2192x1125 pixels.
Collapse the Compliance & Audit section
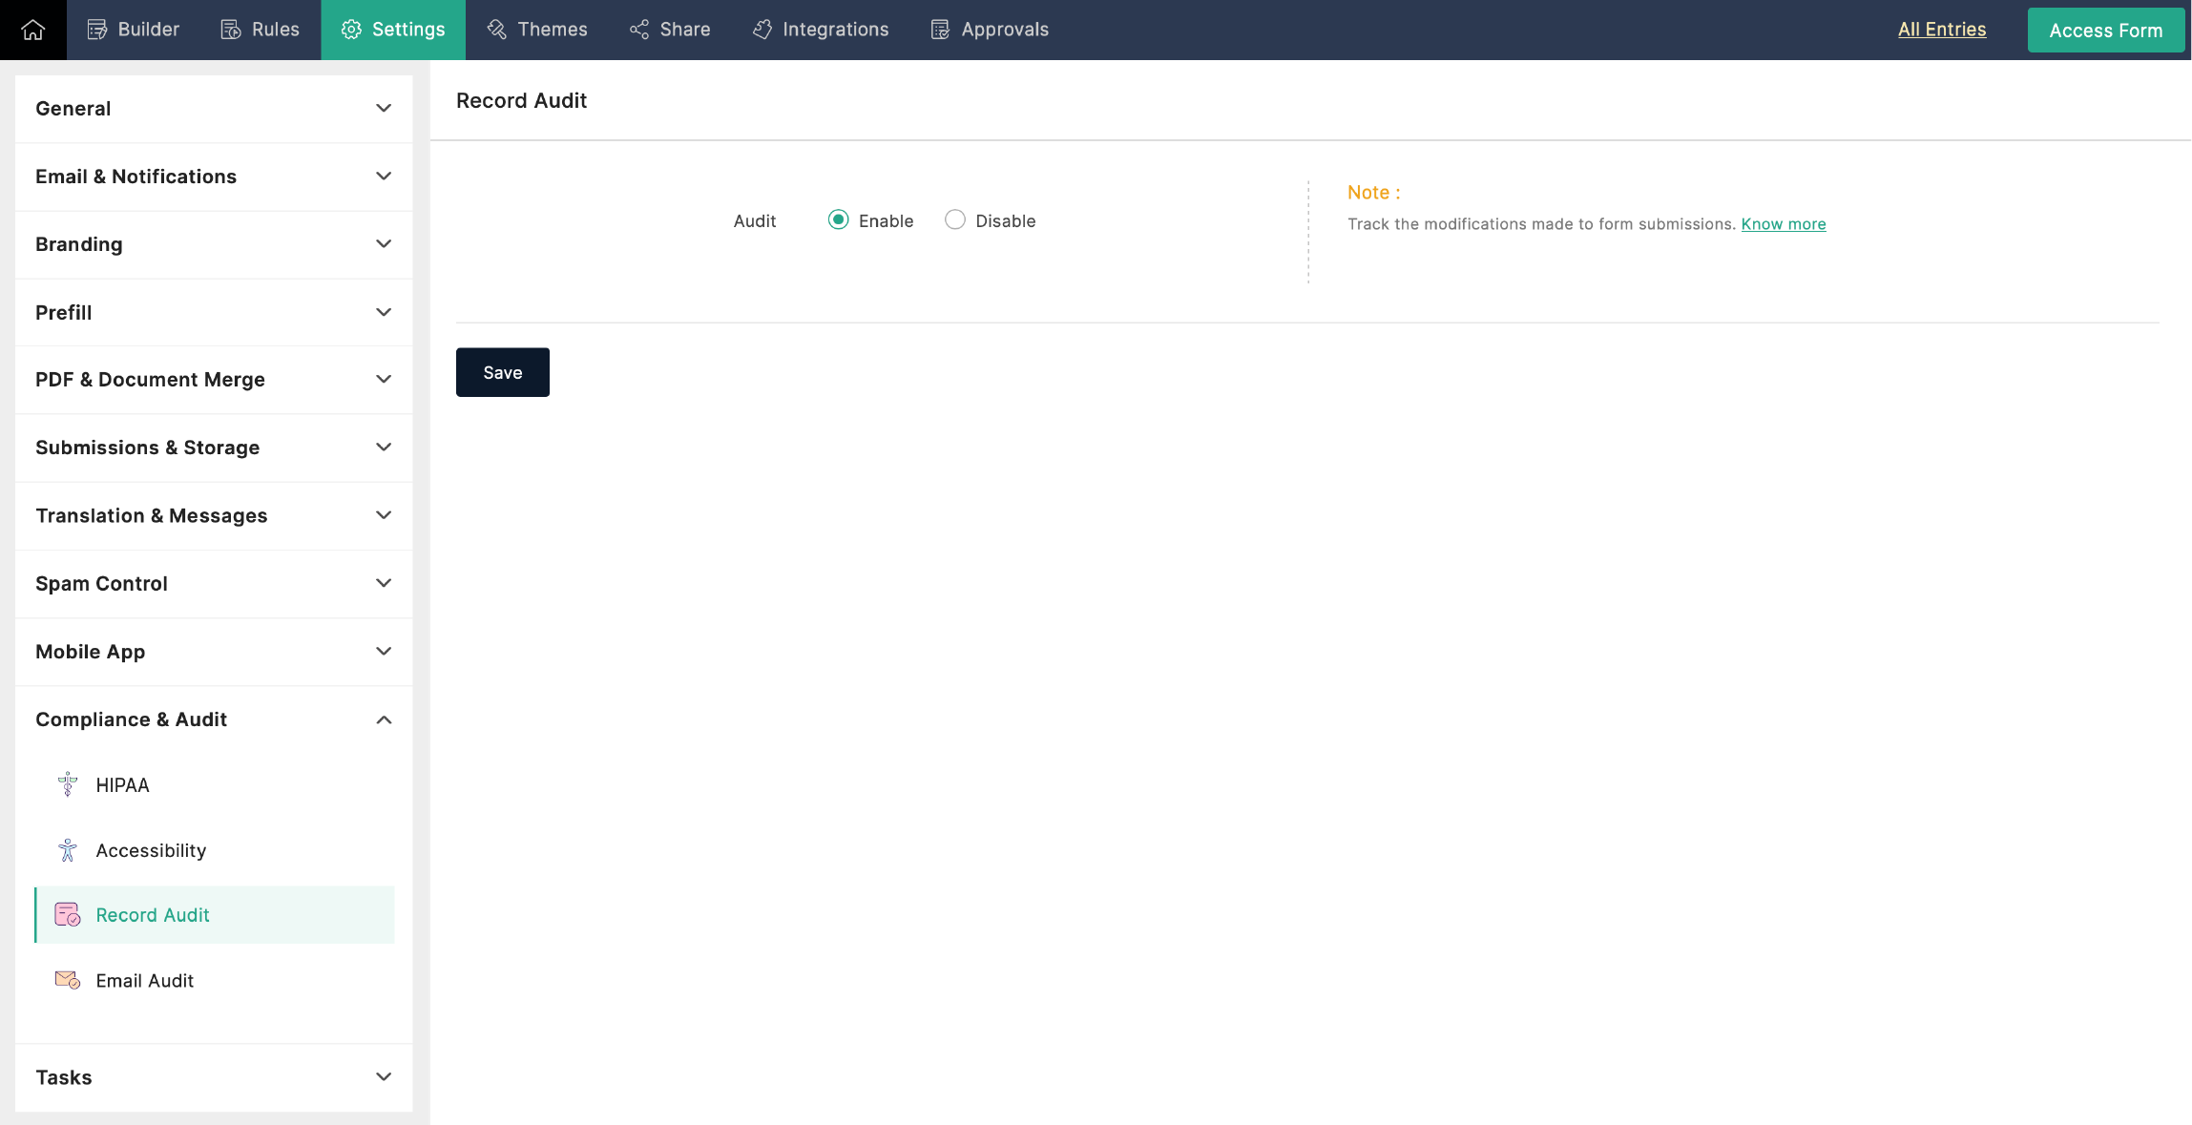point(383,719)
